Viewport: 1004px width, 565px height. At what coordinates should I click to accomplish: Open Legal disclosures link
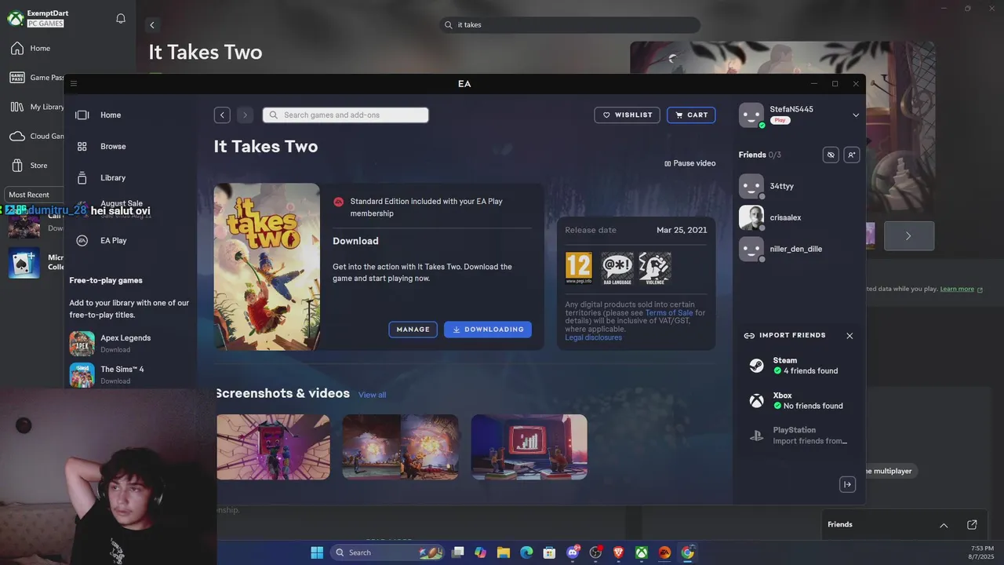(x=594, y=337)
